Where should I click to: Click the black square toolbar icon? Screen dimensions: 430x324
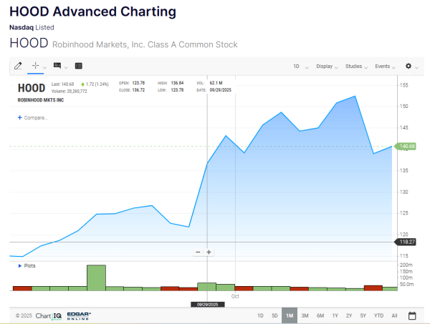point(78,66)
